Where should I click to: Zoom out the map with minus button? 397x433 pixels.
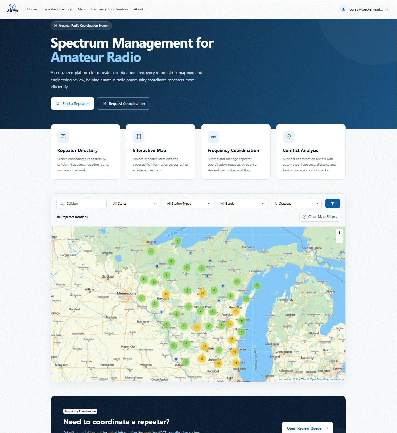[339, 240]
